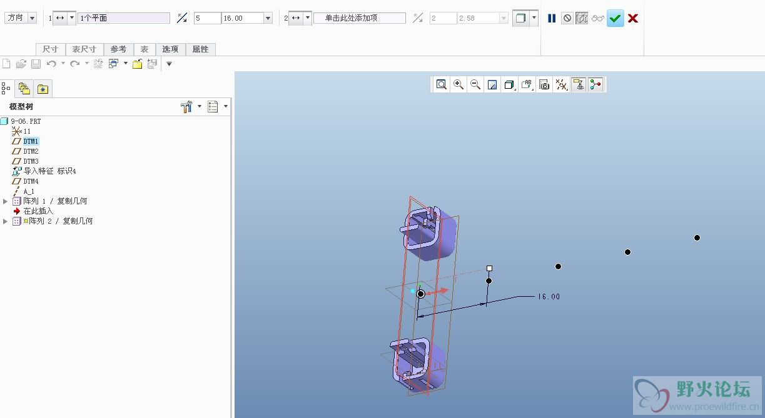
Task: Toggle annotation display icon in view toolbar
Action: tap(579, 84)
